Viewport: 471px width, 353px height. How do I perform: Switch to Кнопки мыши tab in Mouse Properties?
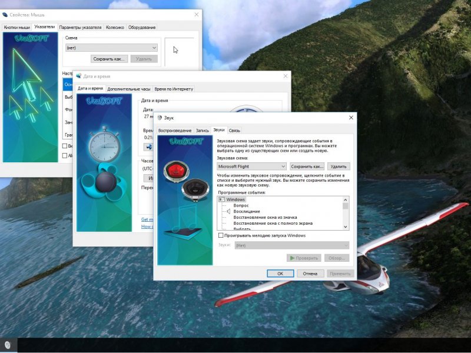pos(17,27)
